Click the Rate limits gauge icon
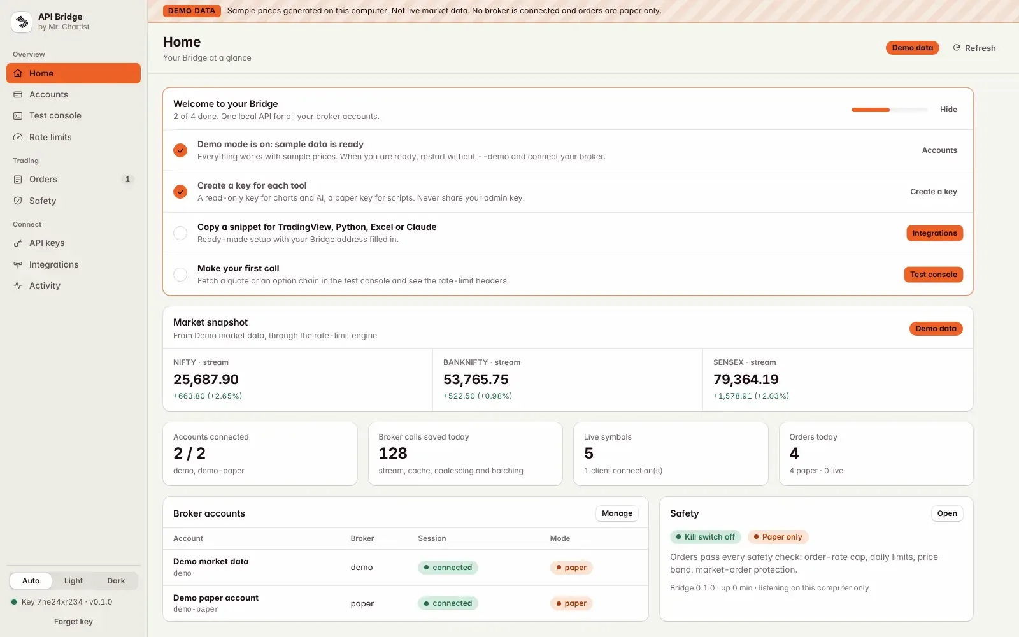 click(18, 137)
